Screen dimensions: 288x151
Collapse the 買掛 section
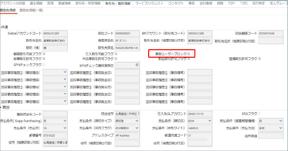pos(1,107)
